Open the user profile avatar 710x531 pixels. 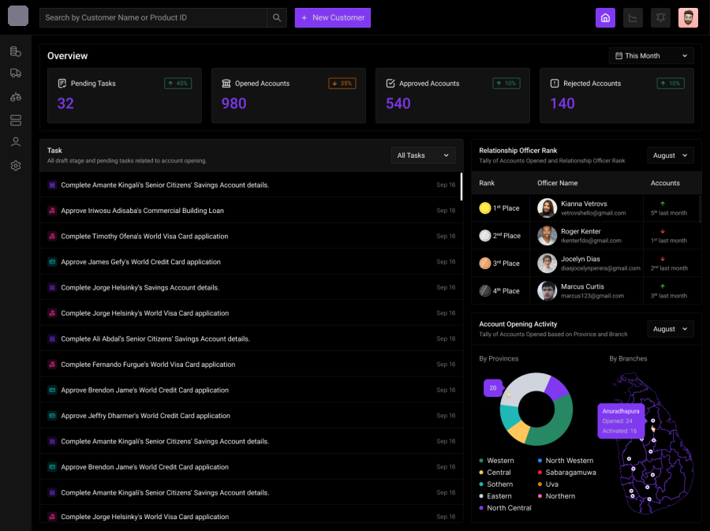coord(688,17)
